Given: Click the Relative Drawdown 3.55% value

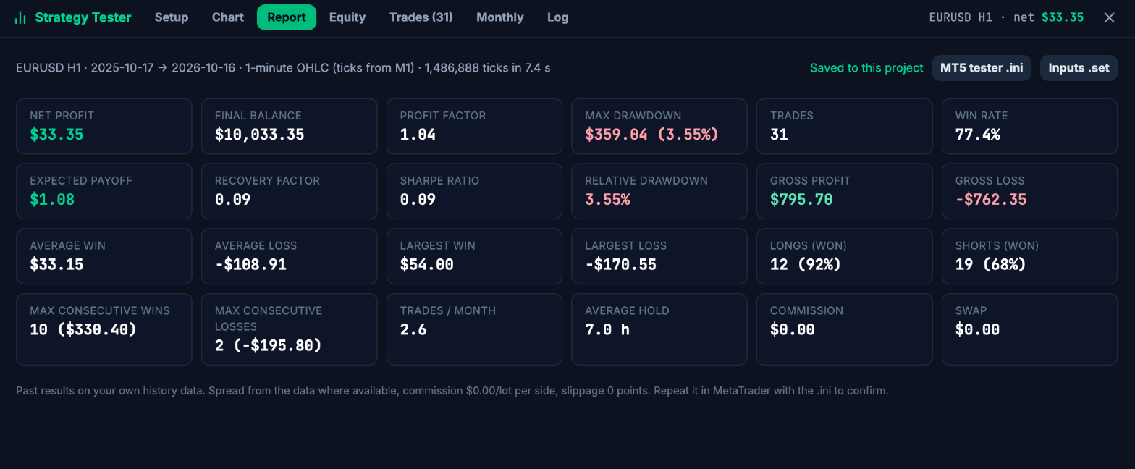Looking at the screenshot, I should tap(607, 200).
